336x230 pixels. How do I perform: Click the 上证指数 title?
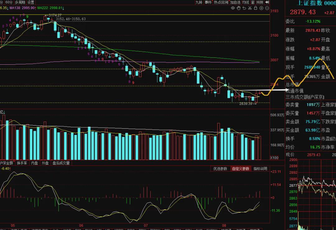pos(310,3)
